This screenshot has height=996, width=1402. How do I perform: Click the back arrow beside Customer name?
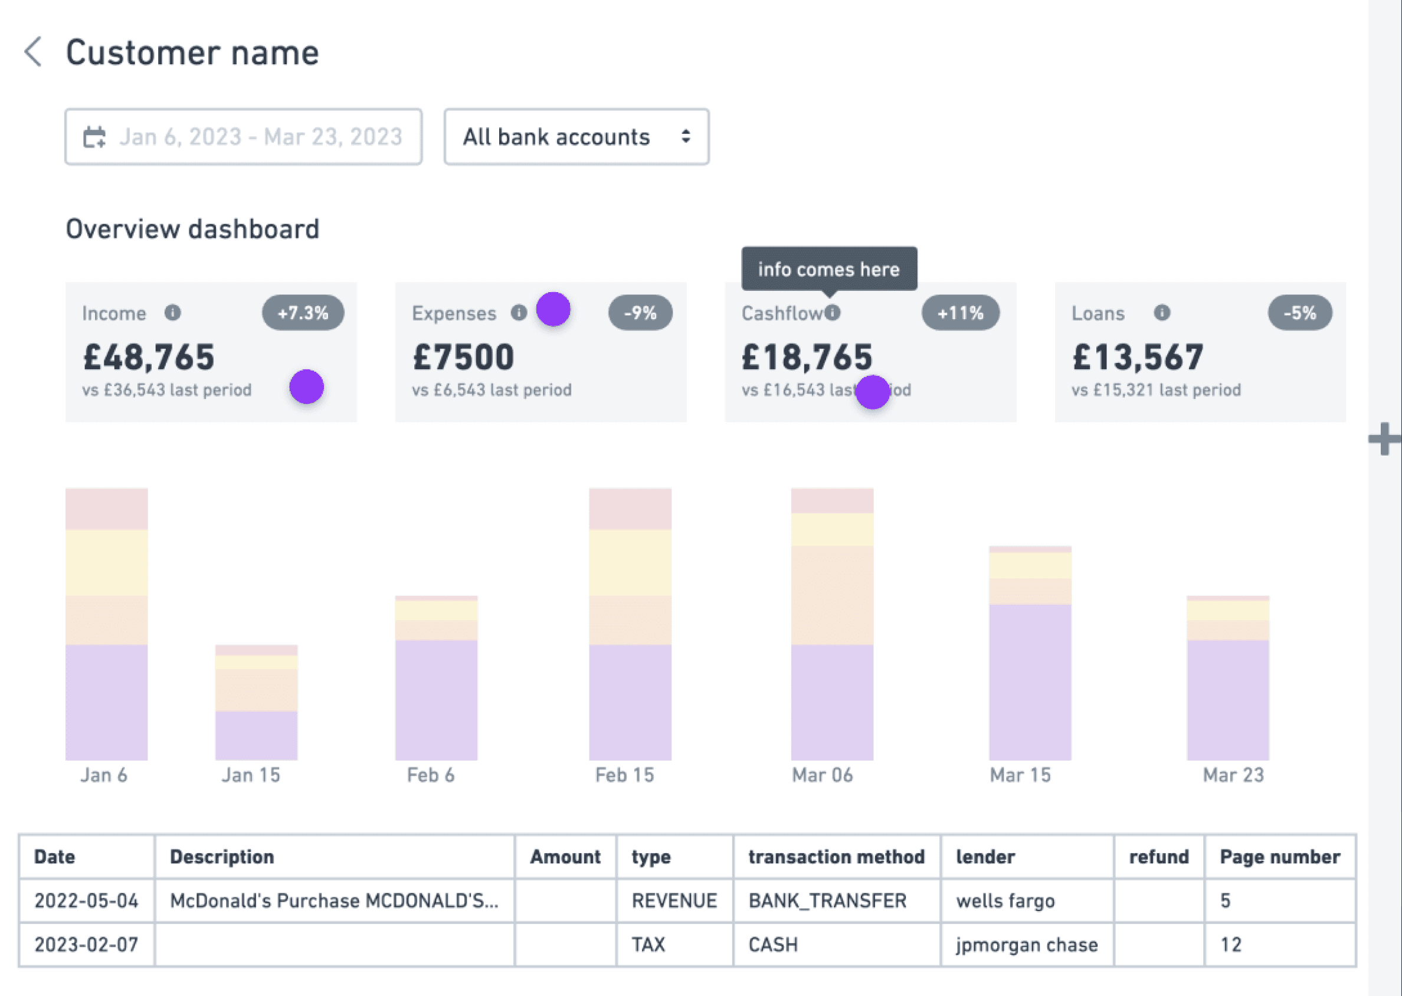point(33,51)
